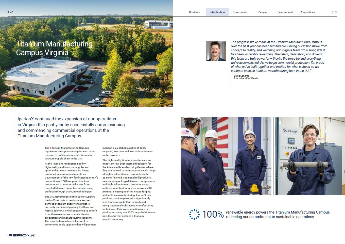The height and width of the screenshot is (244, 345).
Task: Open the Contents tab
Action: click(195, 12)
